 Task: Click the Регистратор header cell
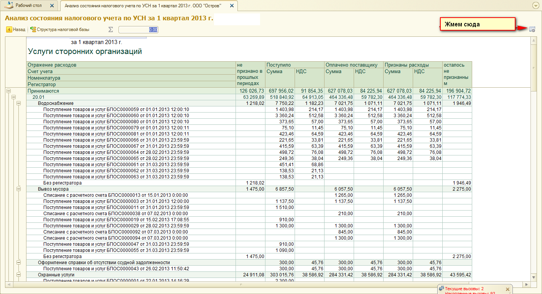132,84
